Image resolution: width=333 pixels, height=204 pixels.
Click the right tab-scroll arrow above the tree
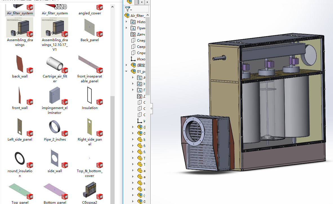pyautogui.click(x=147, y=2)
